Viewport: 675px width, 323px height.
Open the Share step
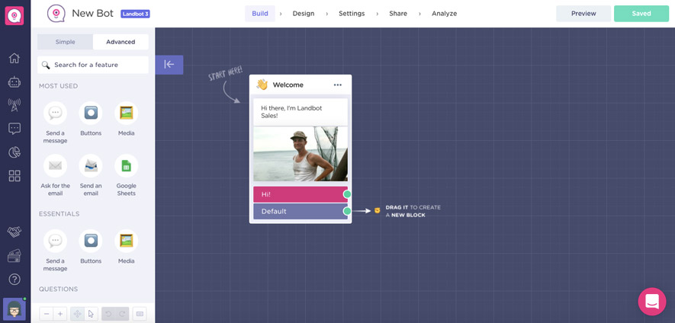tap(398, 14)
